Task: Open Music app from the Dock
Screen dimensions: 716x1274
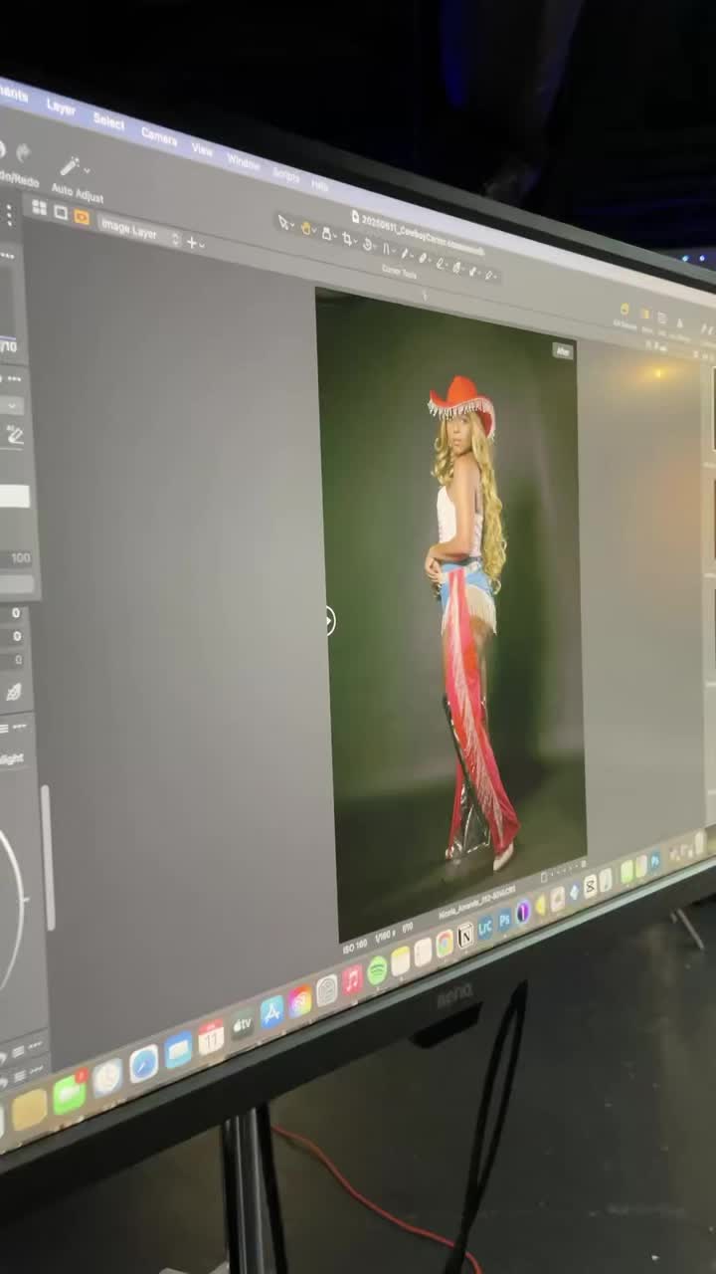Action: (x=352, y=979)
